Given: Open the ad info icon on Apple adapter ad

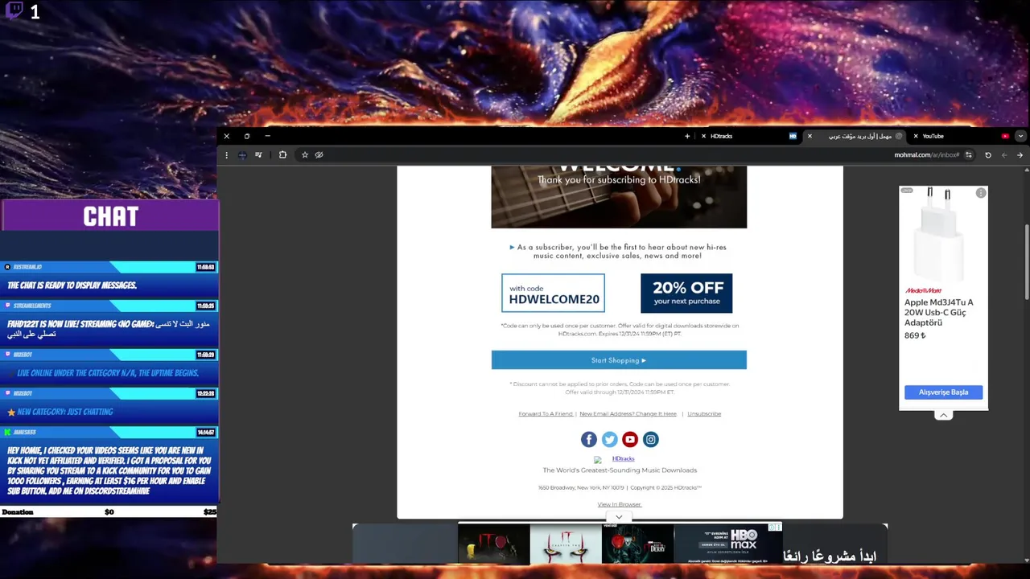Looking at the screenshot, I should click(981, 193).
